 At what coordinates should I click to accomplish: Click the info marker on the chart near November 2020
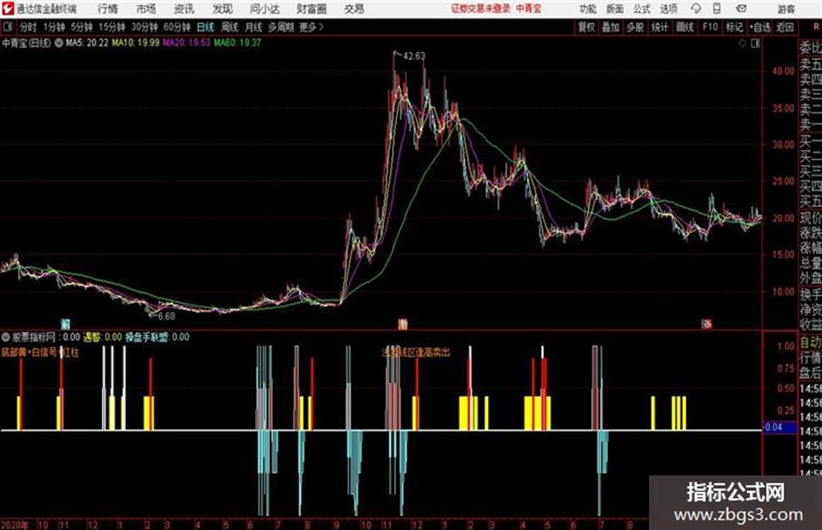(65, 323)
